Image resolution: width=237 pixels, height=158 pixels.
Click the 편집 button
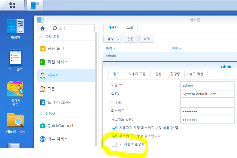[130, 39]
